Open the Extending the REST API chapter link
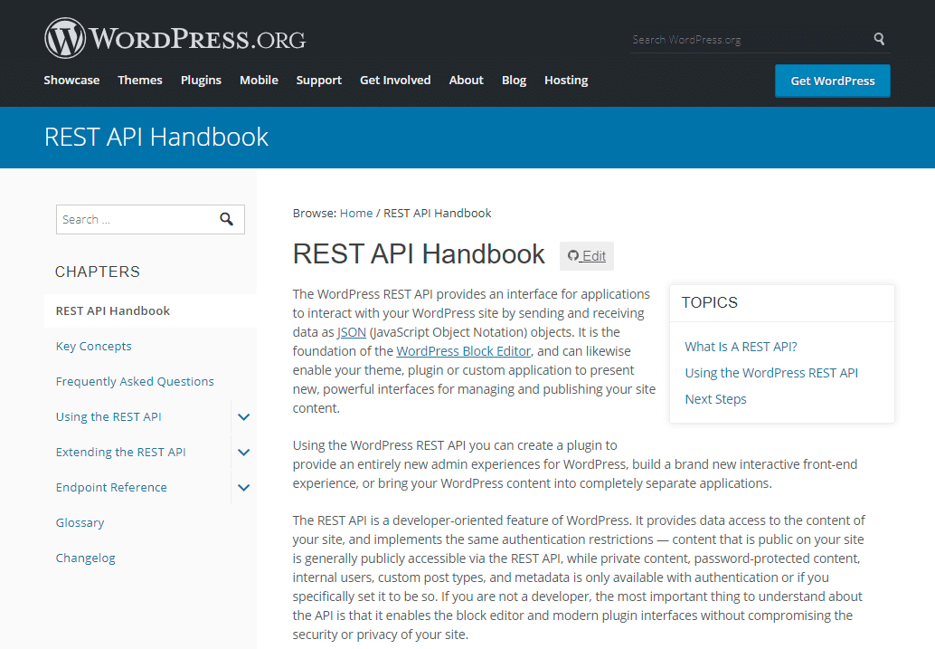The image size is (935, 649). tap(121, 452)
